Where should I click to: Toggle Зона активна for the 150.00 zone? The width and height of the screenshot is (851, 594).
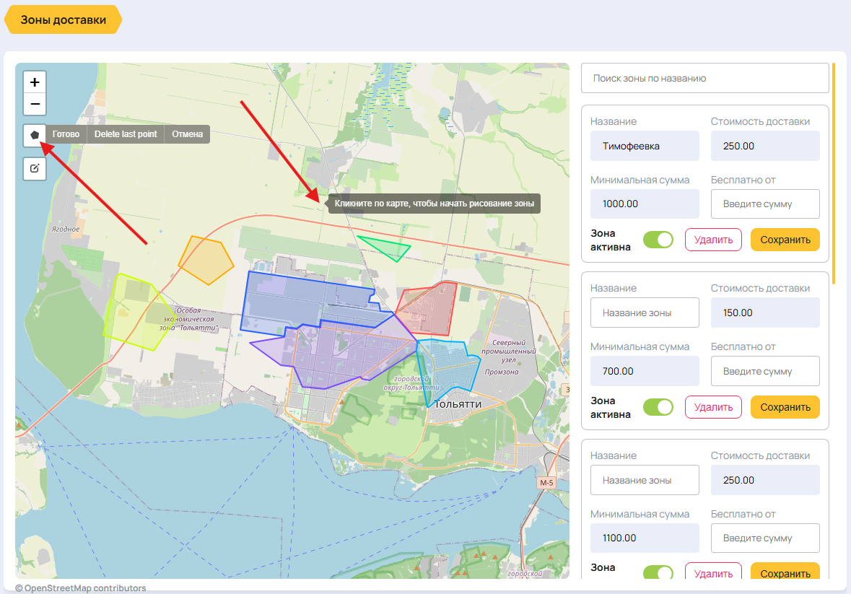coord(658,407)
